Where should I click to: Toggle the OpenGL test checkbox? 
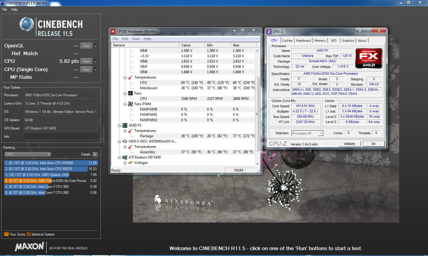pyautogui.click(x=96, y=46)
